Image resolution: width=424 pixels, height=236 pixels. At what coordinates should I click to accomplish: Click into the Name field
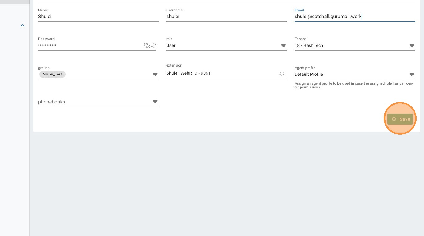point(98,17)
